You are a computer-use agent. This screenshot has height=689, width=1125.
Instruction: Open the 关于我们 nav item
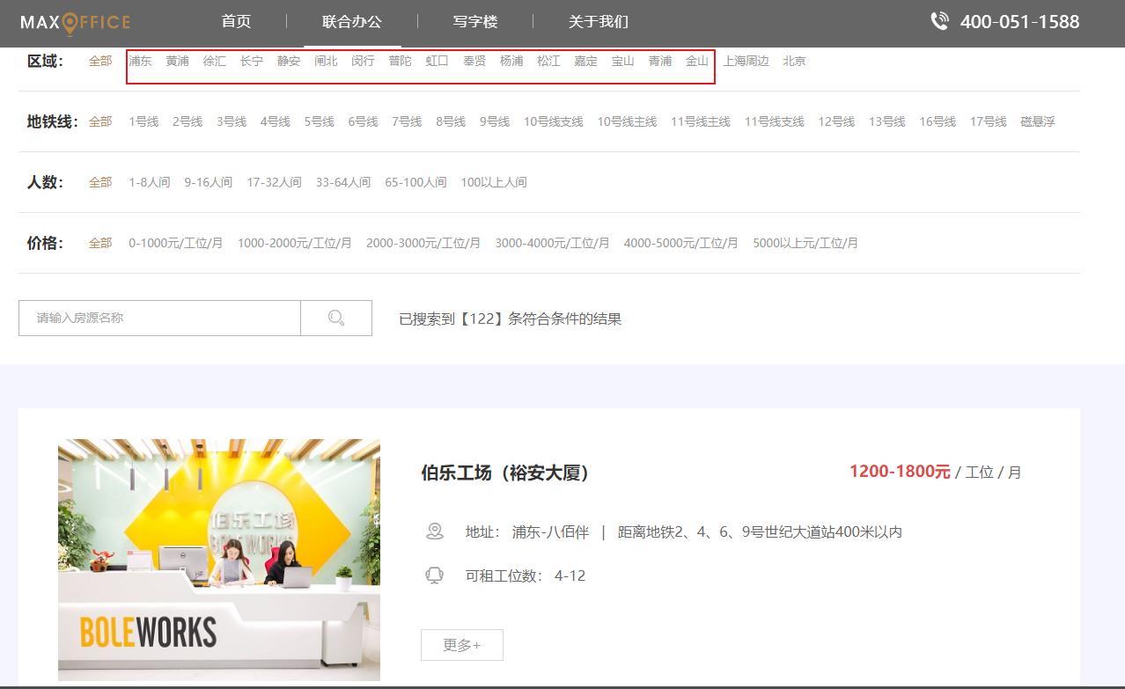599,21
